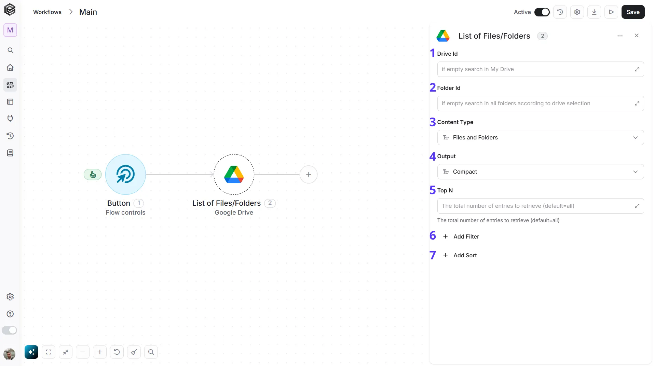Image resolution: width=654 pixels, height=366 pixels.
Task: Click the Save button
Action: pyautogui.click(x=633, y=12)
